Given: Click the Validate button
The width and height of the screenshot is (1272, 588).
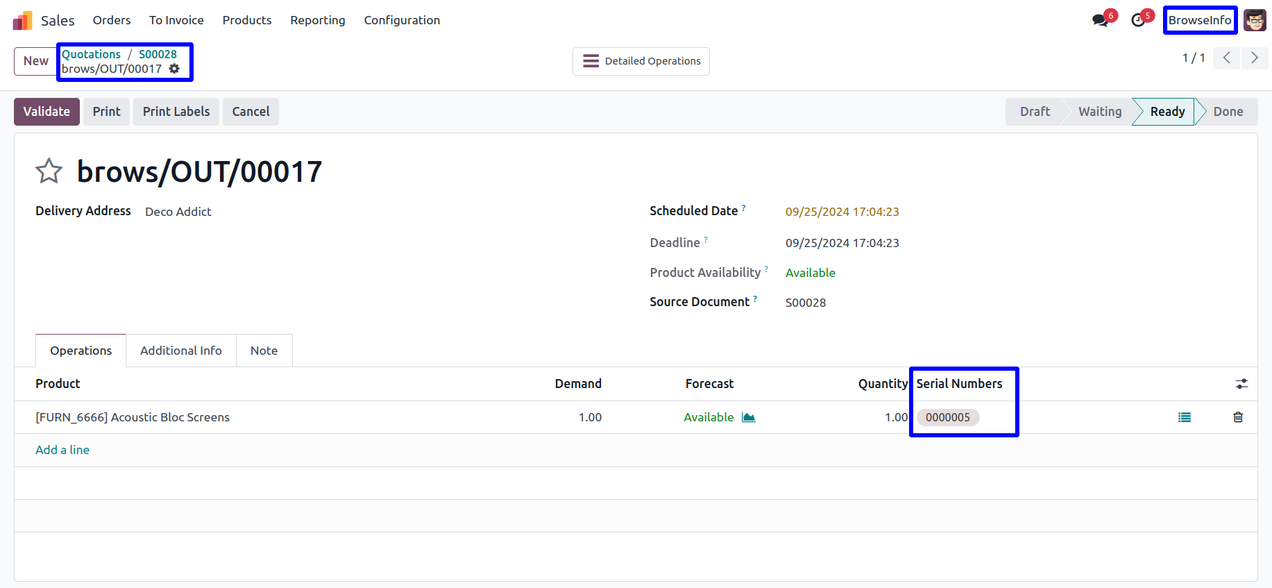Looking at the screenshot, I should tap(46, 112).
